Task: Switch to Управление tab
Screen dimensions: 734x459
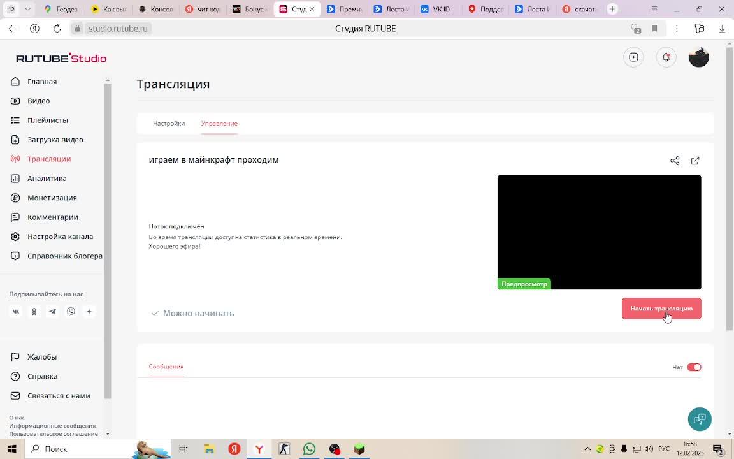Action: point(219,123)
